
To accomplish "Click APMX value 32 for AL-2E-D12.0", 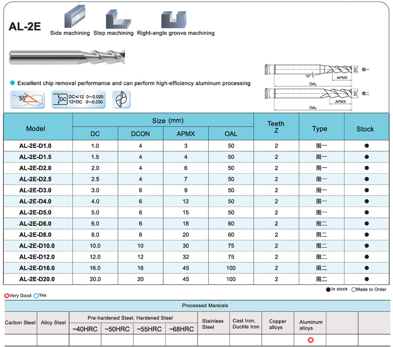I will [186, 257].
